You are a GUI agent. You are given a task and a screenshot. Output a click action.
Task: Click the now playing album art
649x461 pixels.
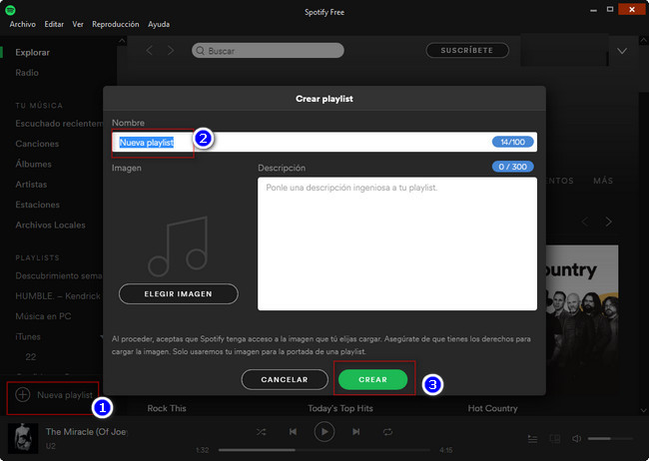click(23, 438)
